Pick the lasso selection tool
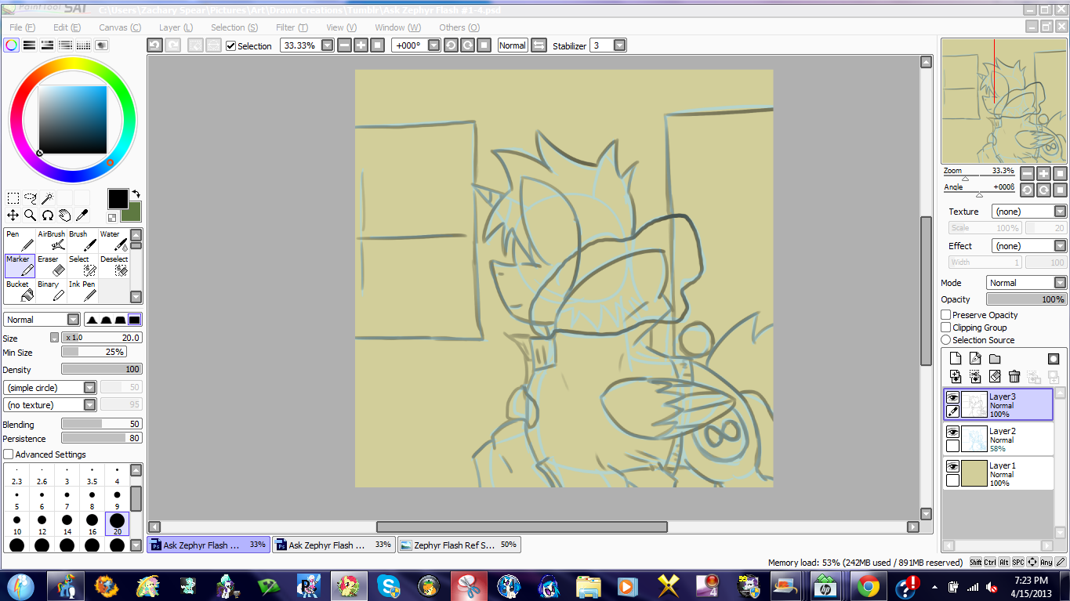Viewport: 1070px width, 601px height. (31, 198)
